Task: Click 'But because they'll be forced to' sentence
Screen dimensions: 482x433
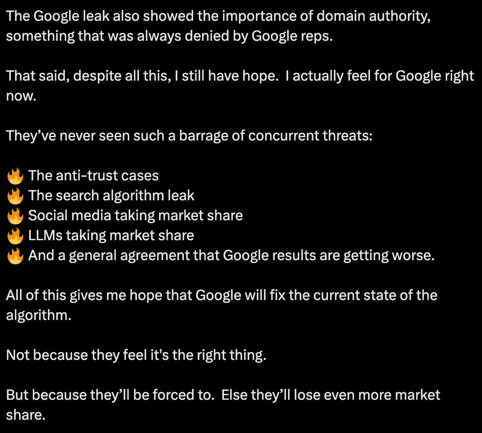Action: pos(110,395)
